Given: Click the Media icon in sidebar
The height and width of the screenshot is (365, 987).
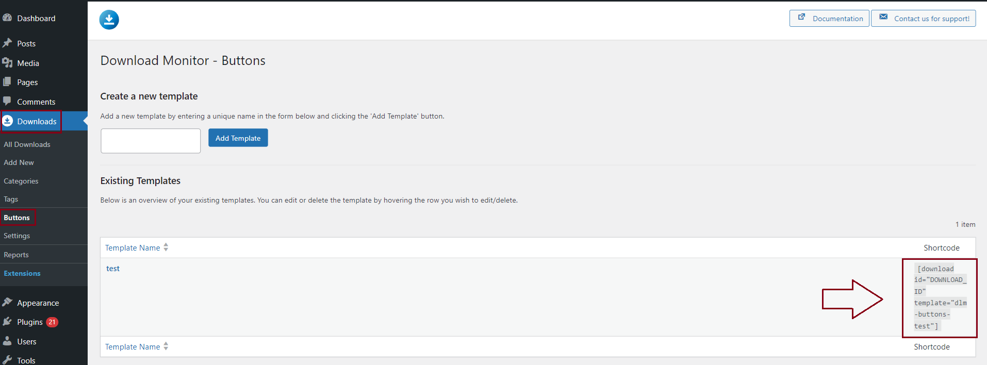Looking at the screenshot, I should click(7, 62).
